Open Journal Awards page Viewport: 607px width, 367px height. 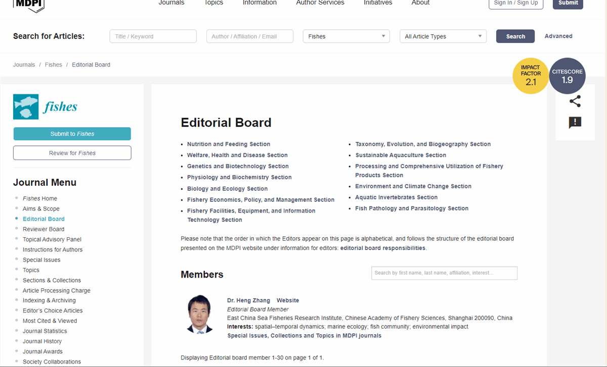click(42, 351)
